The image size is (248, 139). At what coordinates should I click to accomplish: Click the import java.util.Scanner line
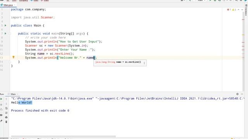pos(33,17)
